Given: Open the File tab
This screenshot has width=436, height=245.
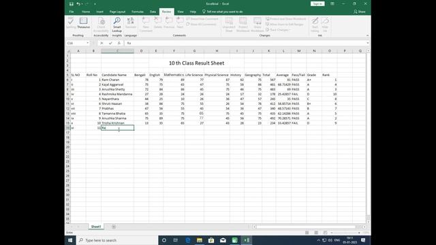Looking at the screenshot, I should pos(72,12).
